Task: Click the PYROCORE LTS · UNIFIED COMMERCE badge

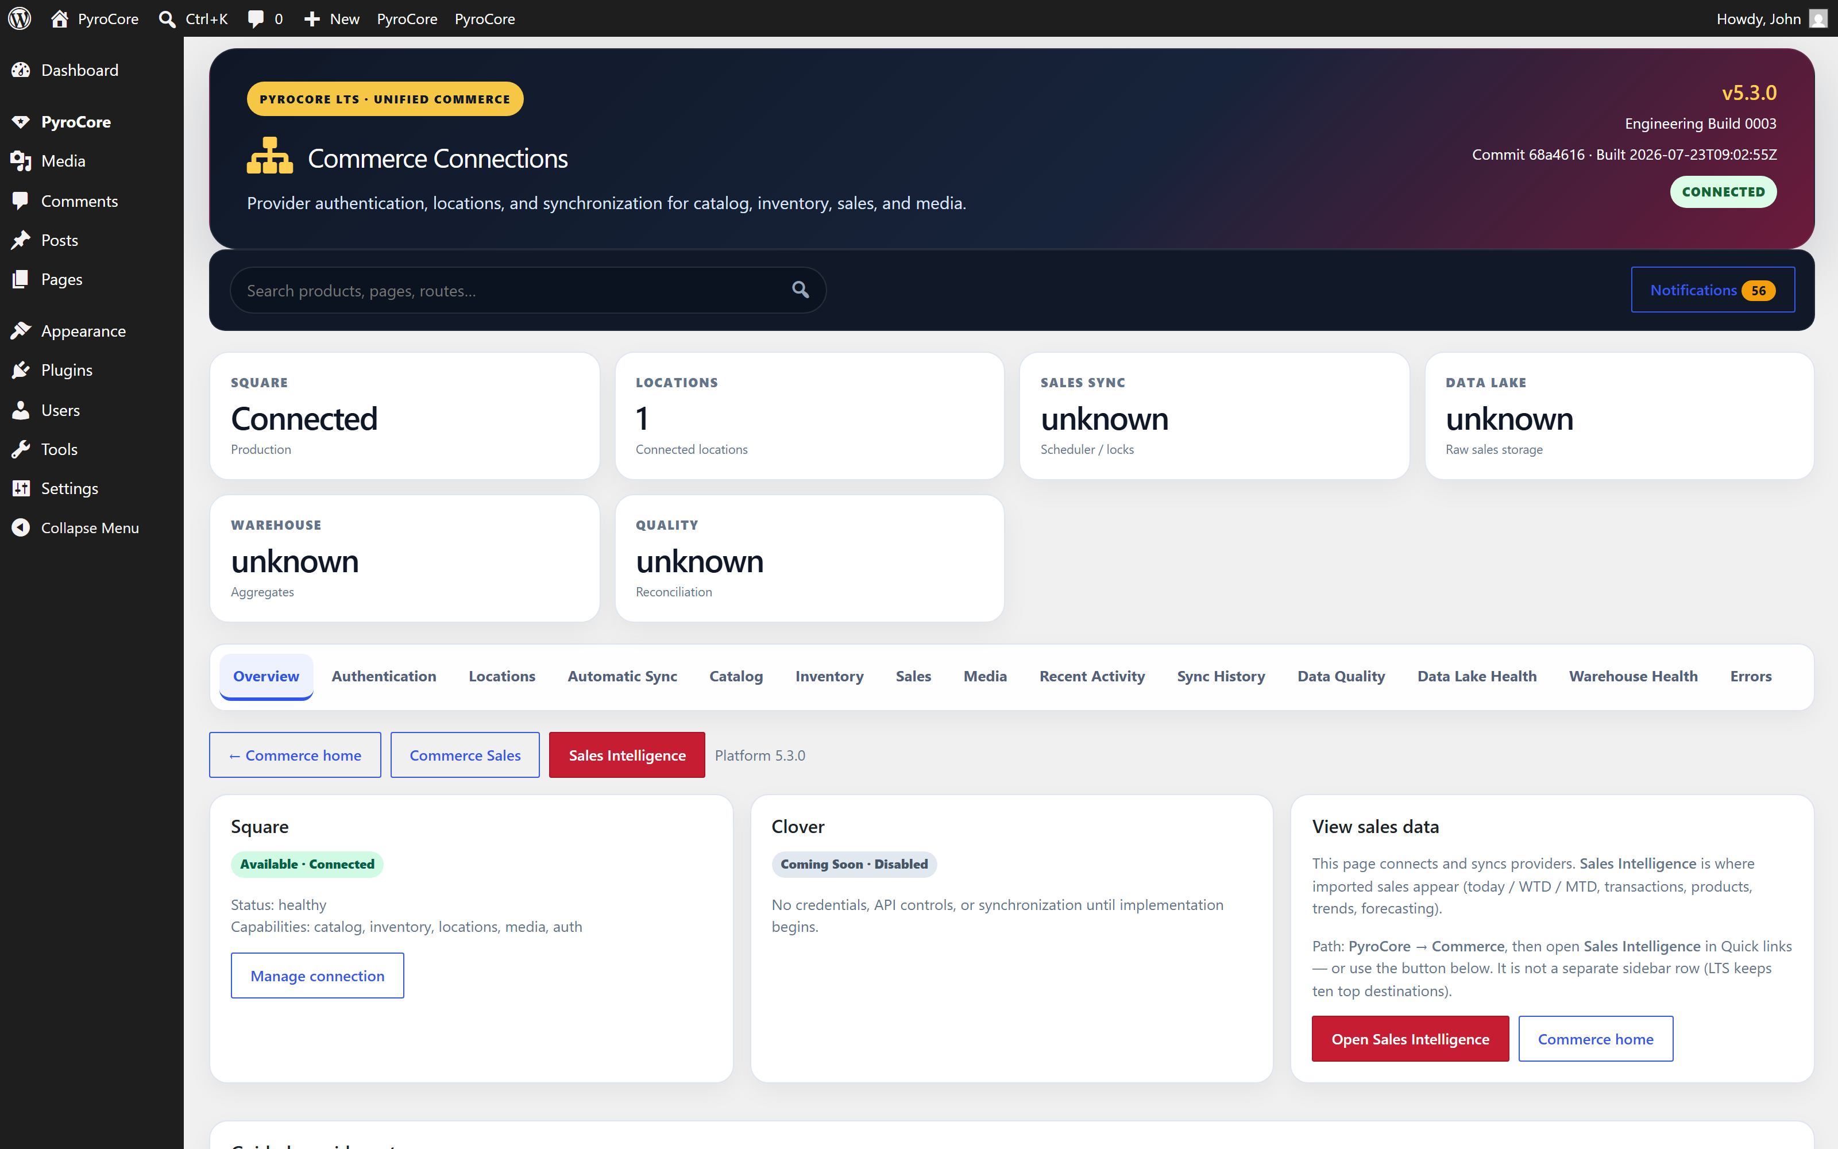Action: tap(385, 99)
